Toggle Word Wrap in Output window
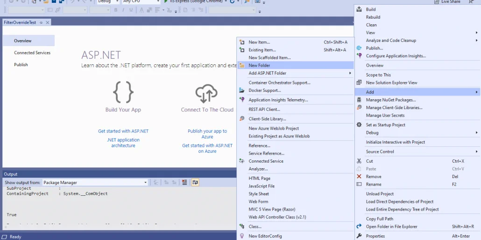 coord(195,183)
